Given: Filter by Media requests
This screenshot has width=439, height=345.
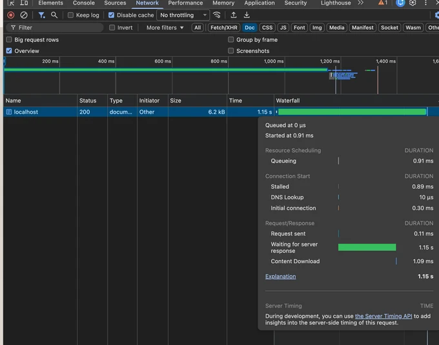Looking at the screenshot, I should pyautogui.click(x=336, y=28).
